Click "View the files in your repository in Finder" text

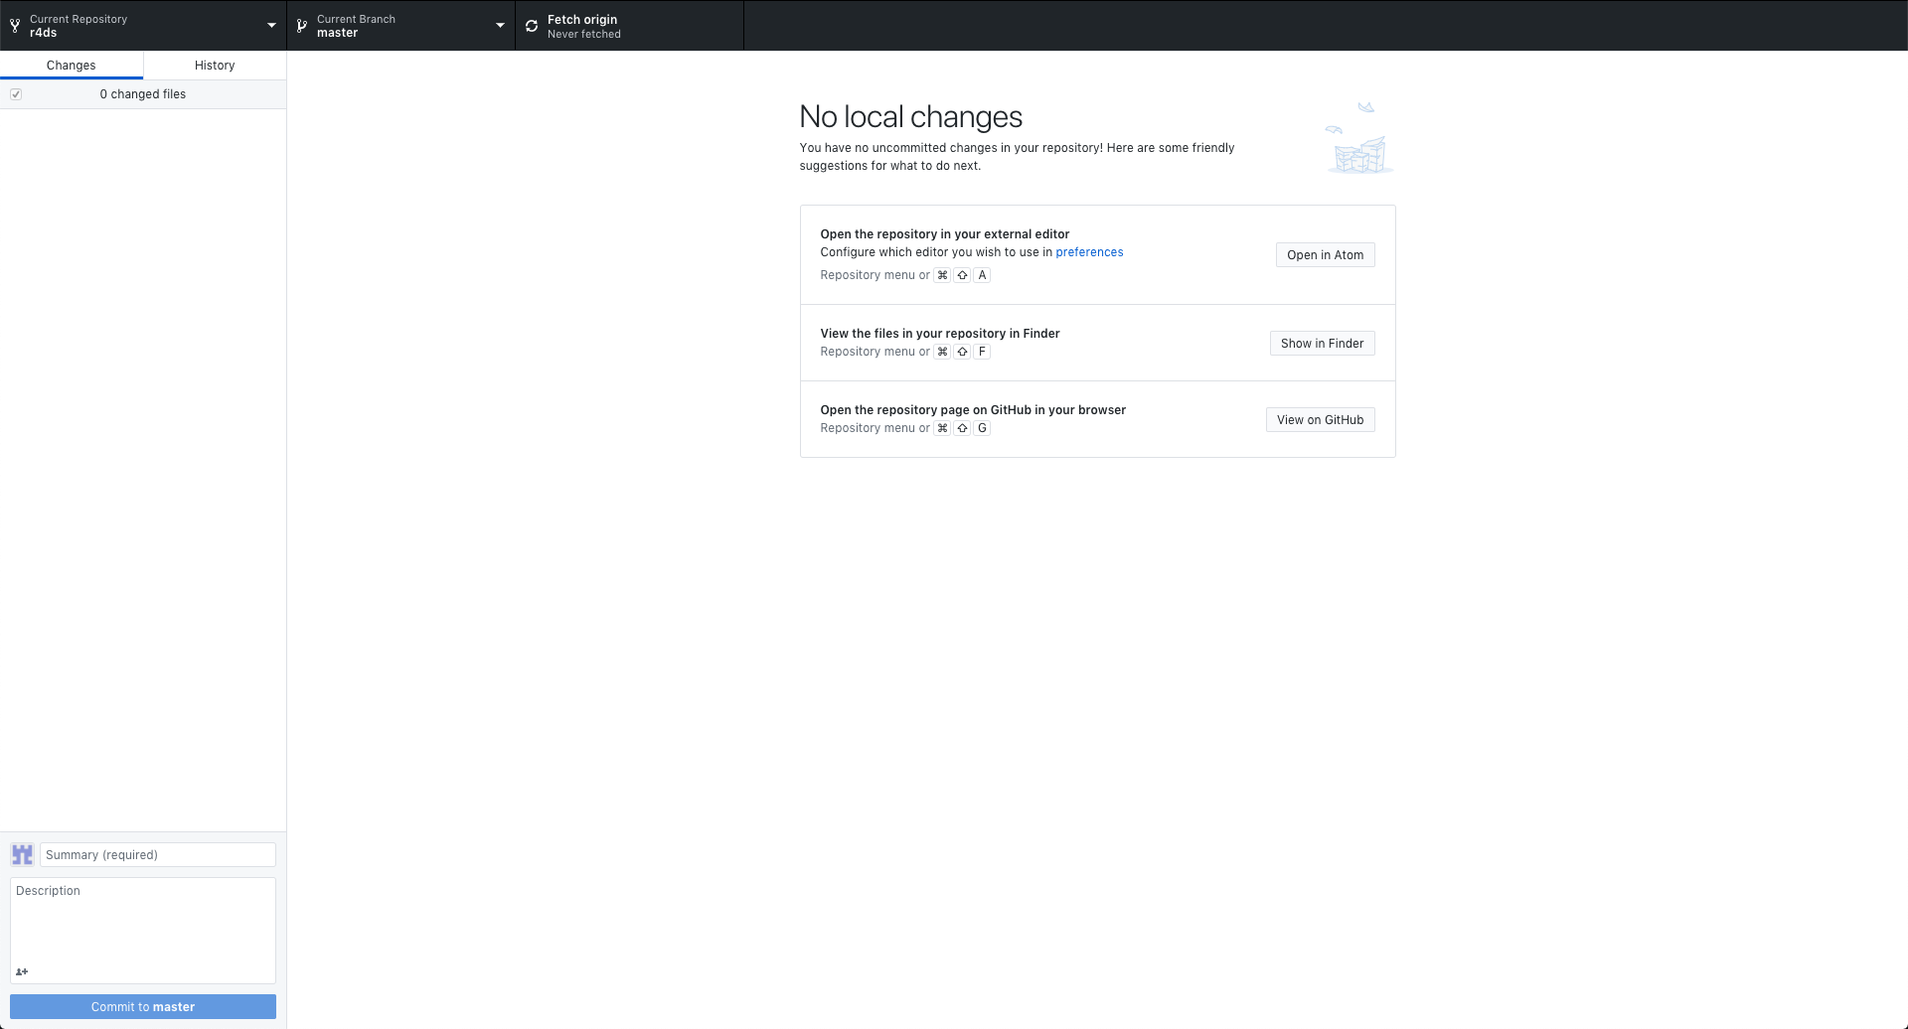[940, 334]
